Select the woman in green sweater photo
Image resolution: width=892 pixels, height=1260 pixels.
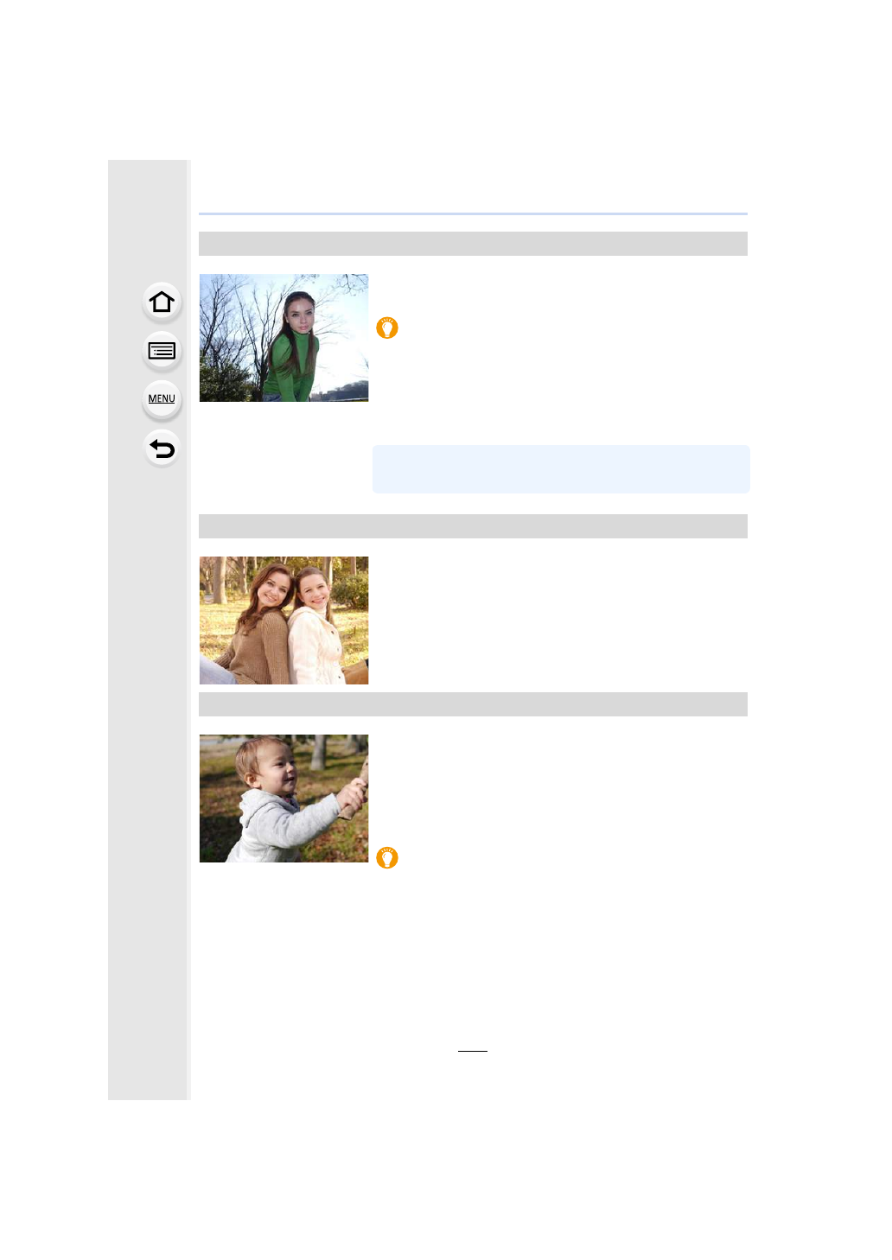pyautogui.click(x=284, y=338)
